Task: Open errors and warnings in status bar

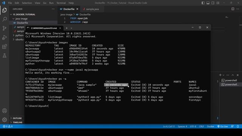Action: (x=8, y=126)
